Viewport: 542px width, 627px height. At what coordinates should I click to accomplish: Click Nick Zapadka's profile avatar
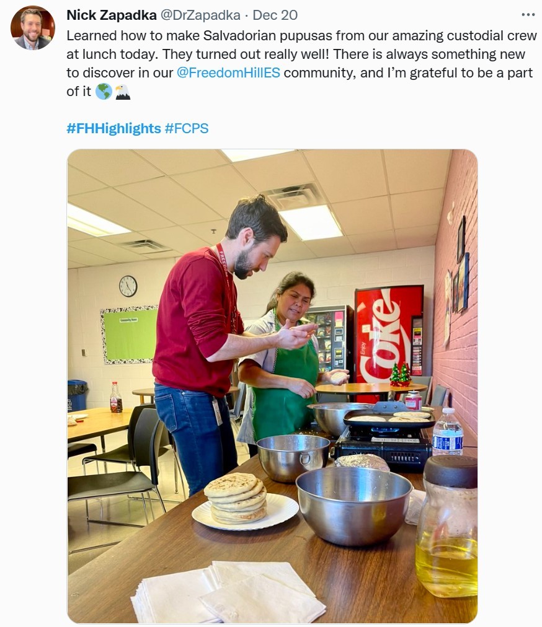32,28
